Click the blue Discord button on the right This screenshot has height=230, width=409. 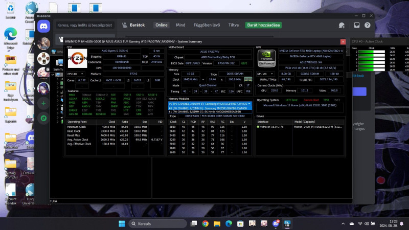pos(359,91)
